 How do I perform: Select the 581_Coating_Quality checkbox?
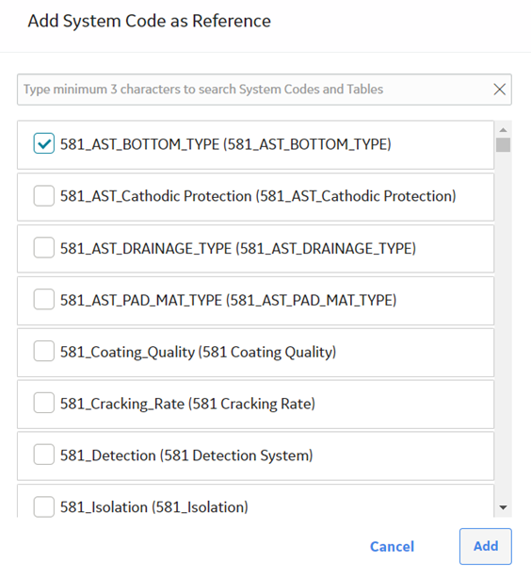44,351
